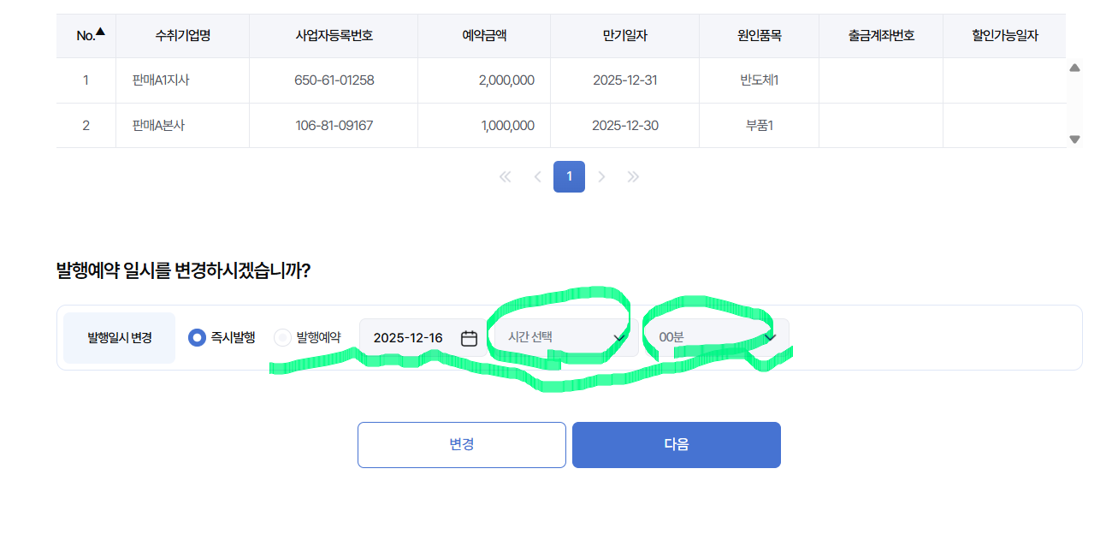The width and height of the screenshot is (1112, 534).
Task: Click the blue 다음 button
Action: (x=677, y=445)
